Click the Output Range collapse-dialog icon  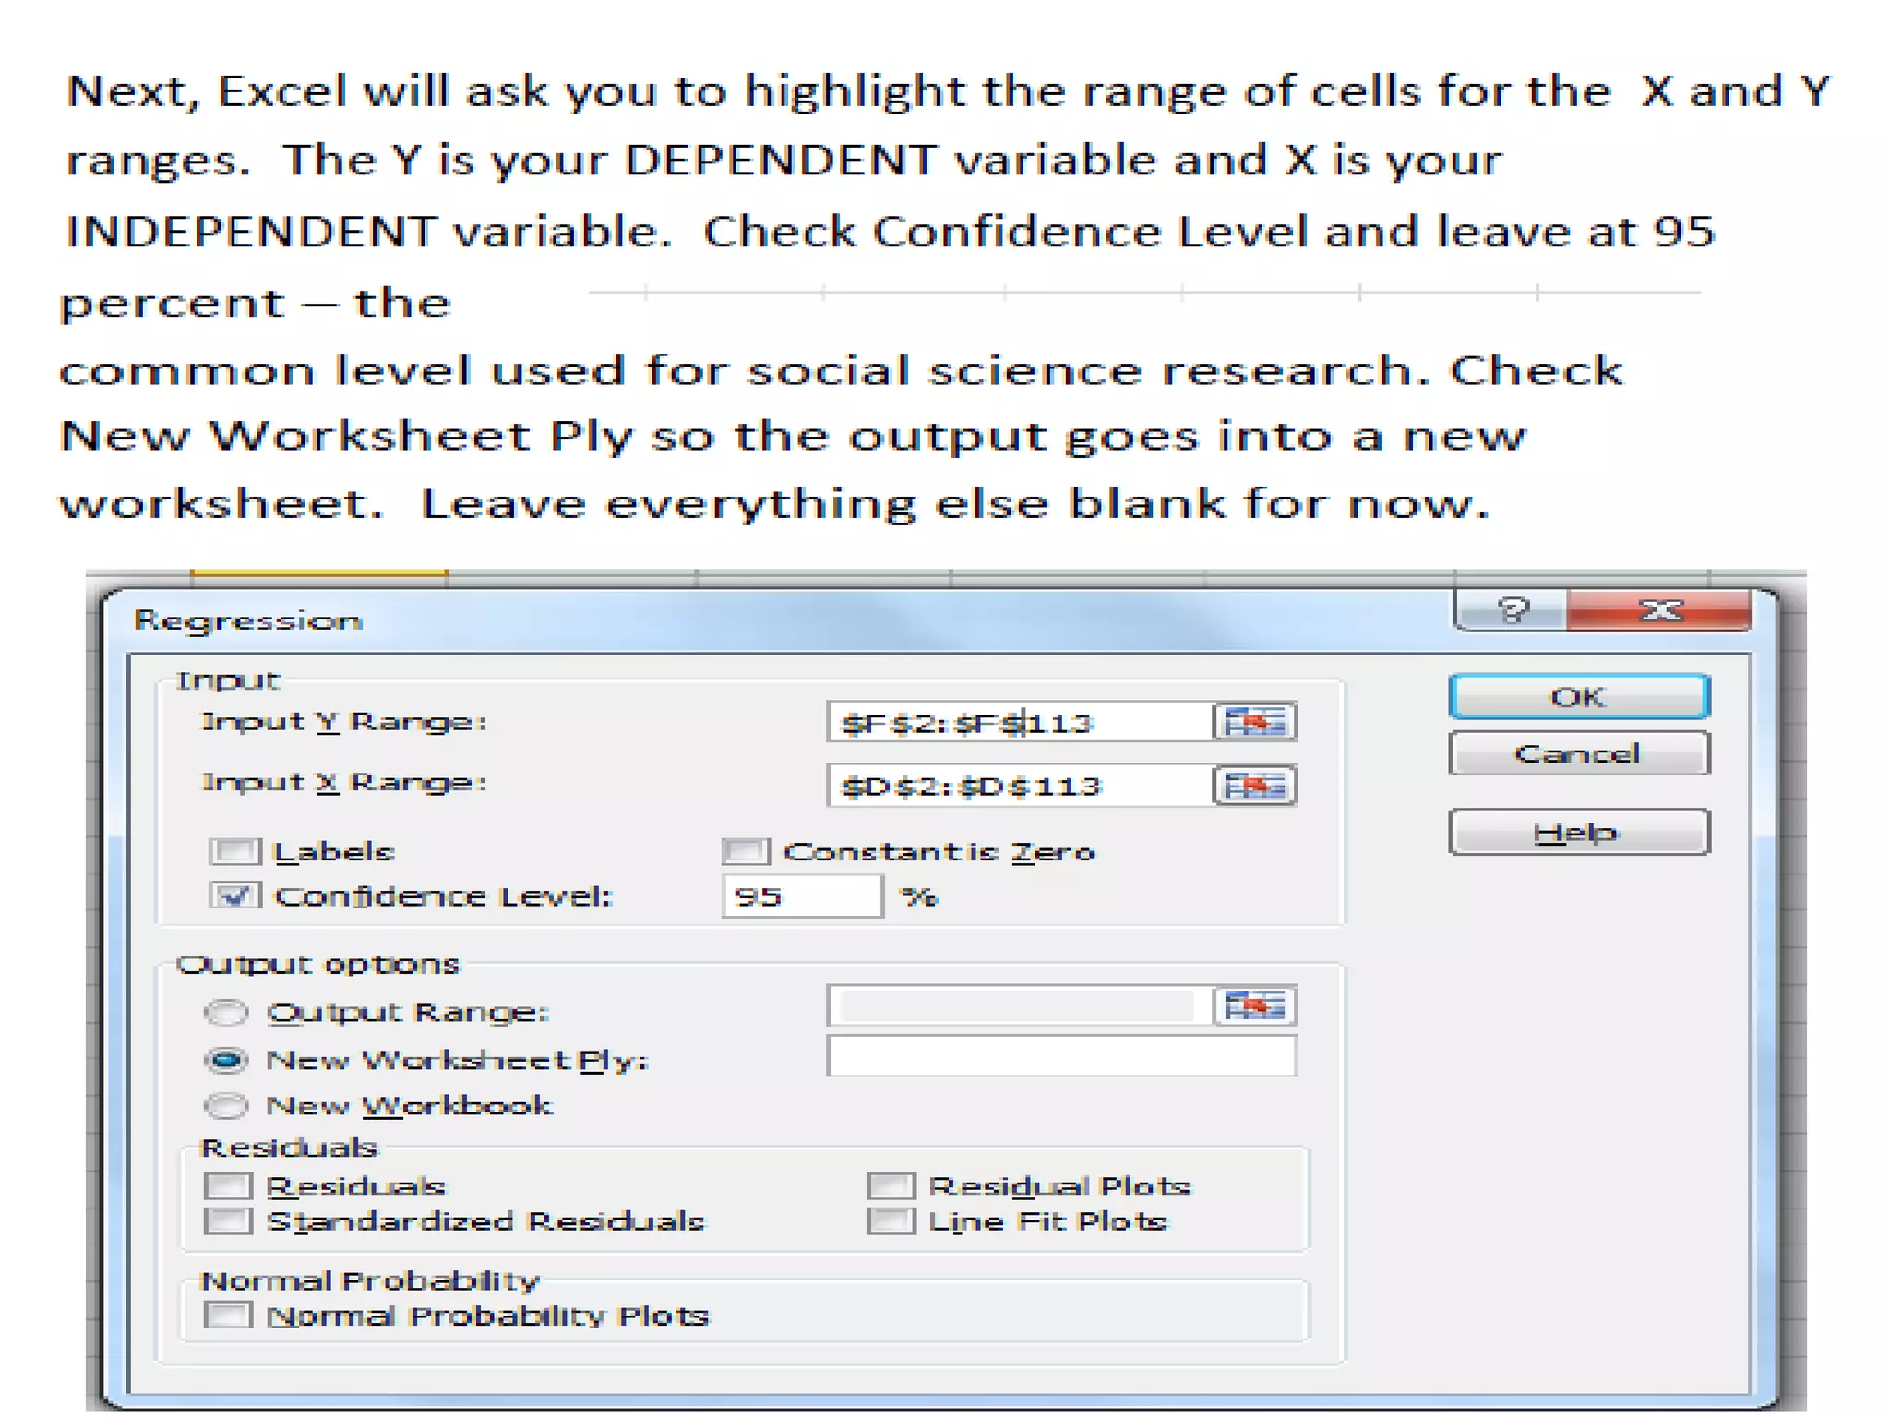coord(1254,1005)
